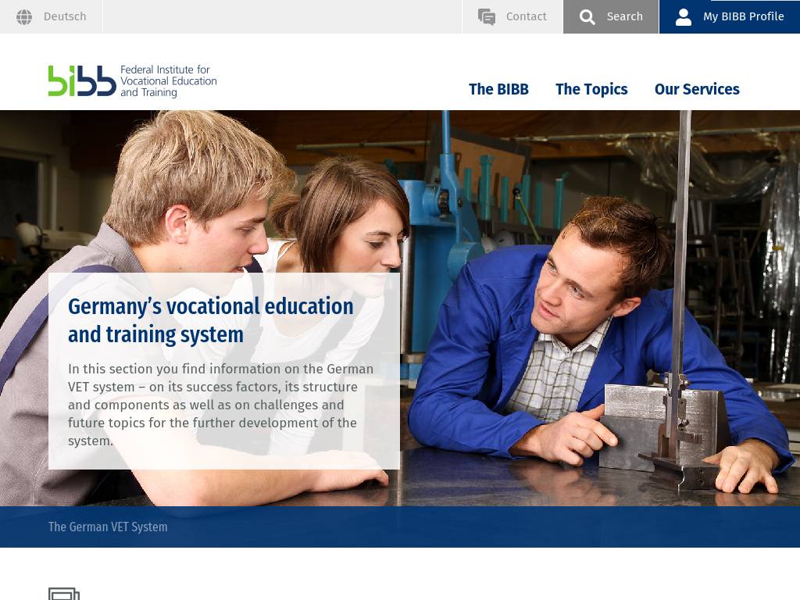This screenshot has width=800, height=600.
Task: Click the globe language icon
Action: click(24, 17)
